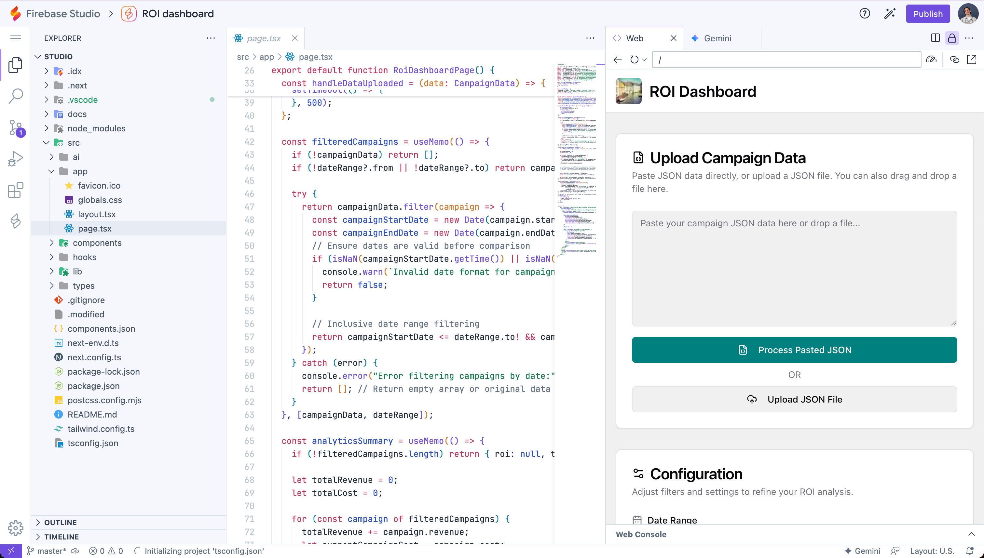This screenshot has height=558, width=984.
Task: Click the preview performance gauge icon
Action: pyautogui.click(x=931, y=60)
